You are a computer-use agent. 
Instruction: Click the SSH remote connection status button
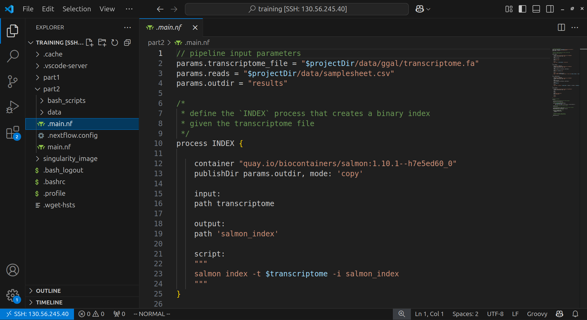point(37,314)
